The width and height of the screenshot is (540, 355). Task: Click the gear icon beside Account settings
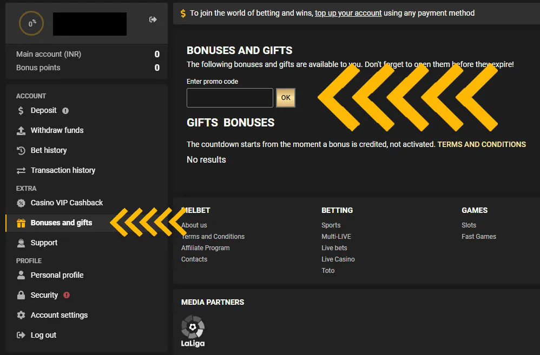21,315
